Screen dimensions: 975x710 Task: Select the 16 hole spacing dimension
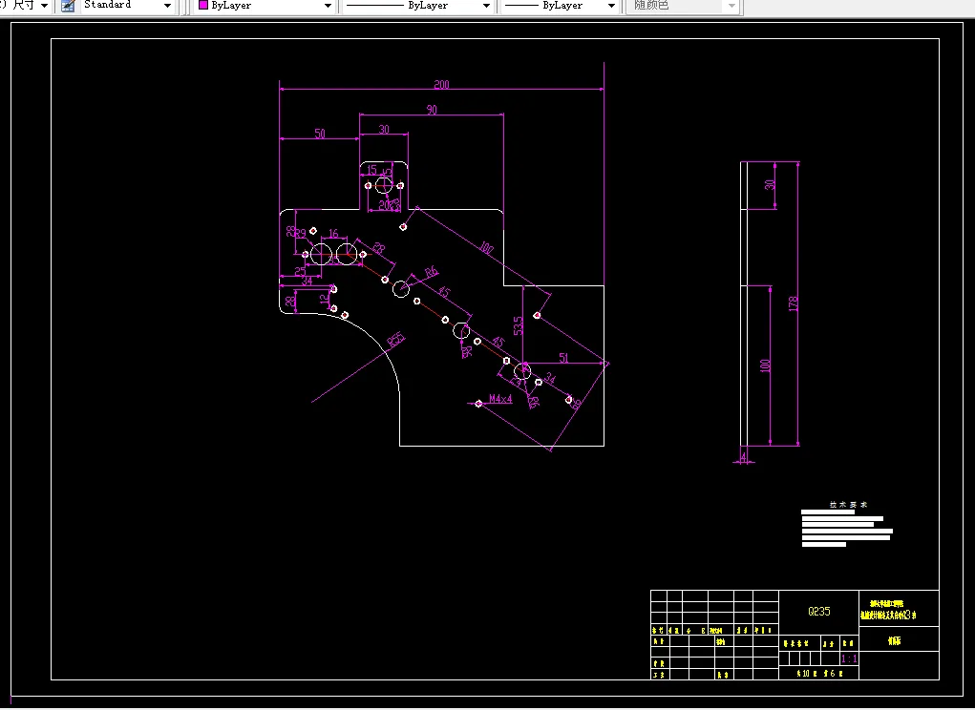(x=333, y=234)
